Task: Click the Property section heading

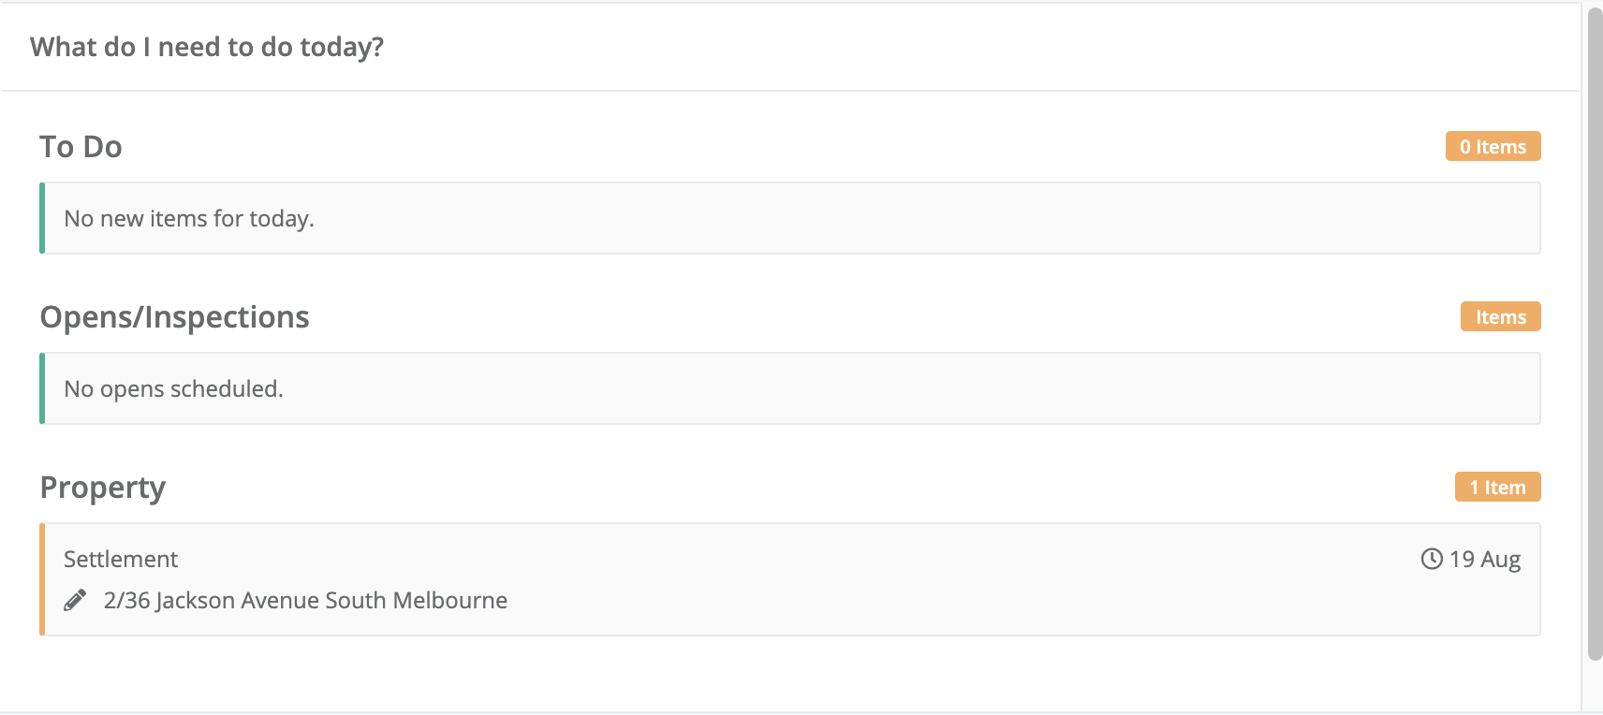Action: 103,488
